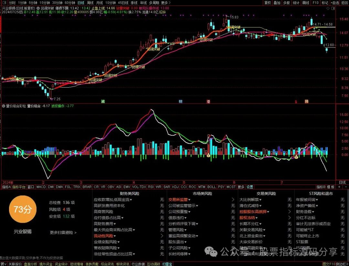The width and height of the screenshot is (349, 266).
Task: Expand 流动性风险 risk item arrow
Action: (x=162, y=236)
